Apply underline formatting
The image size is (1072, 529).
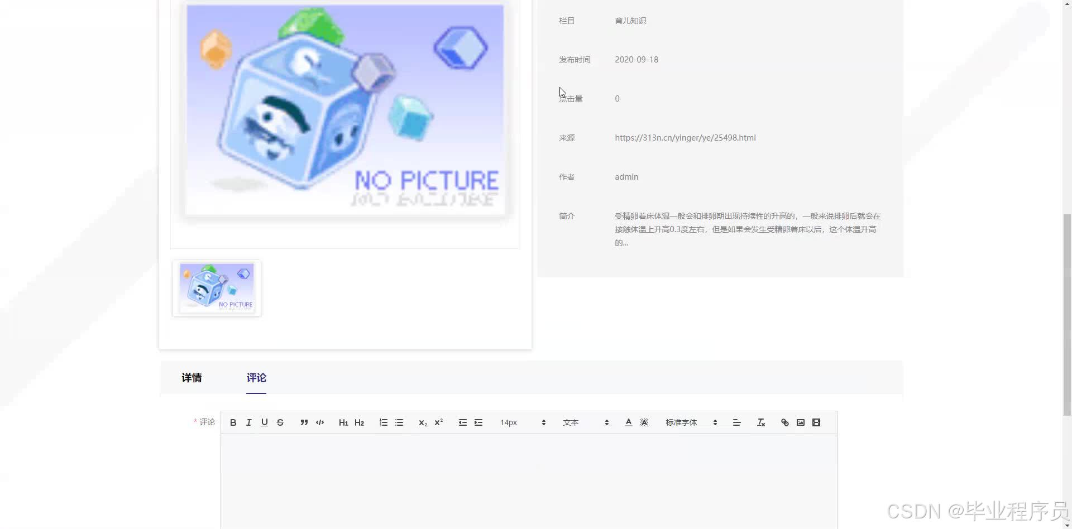265,422
